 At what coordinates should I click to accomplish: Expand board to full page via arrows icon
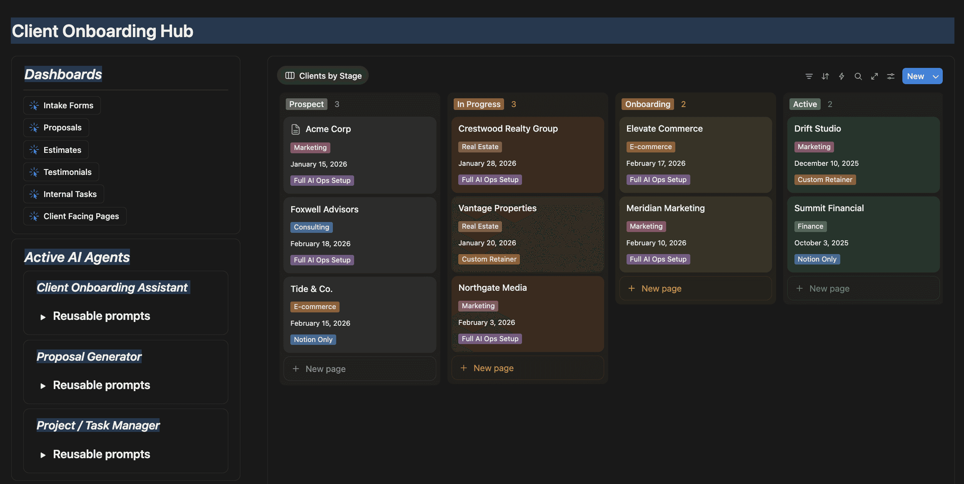[874, 76]
